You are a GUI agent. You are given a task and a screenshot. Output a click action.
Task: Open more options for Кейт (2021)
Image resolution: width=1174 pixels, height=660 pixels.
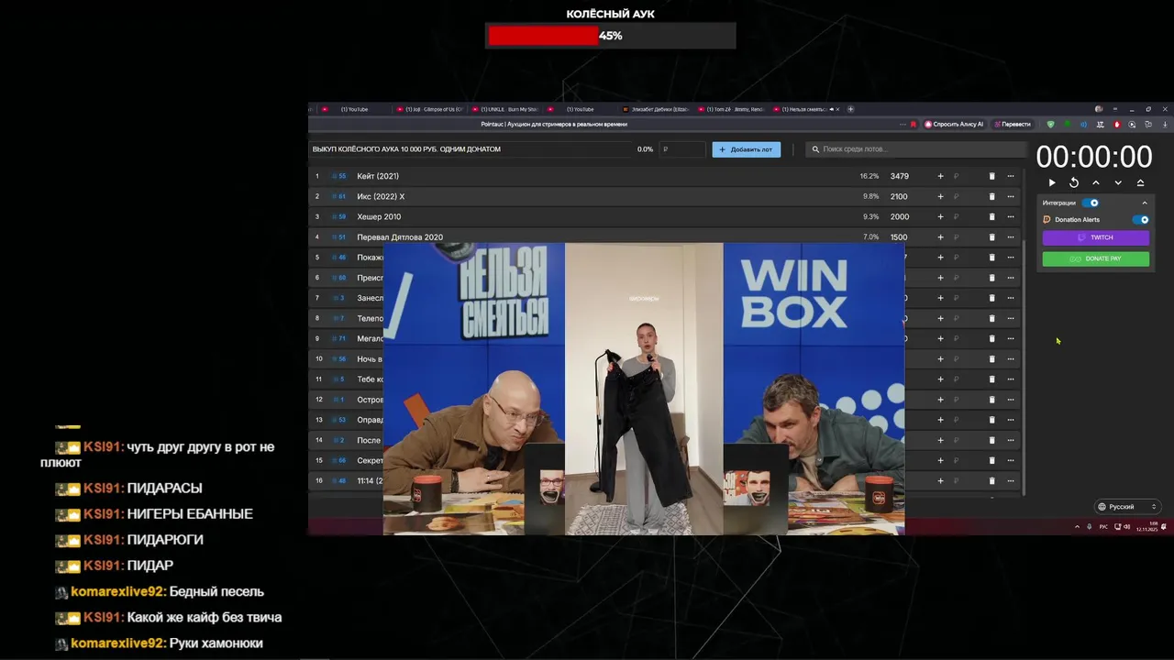(1011, 176)
